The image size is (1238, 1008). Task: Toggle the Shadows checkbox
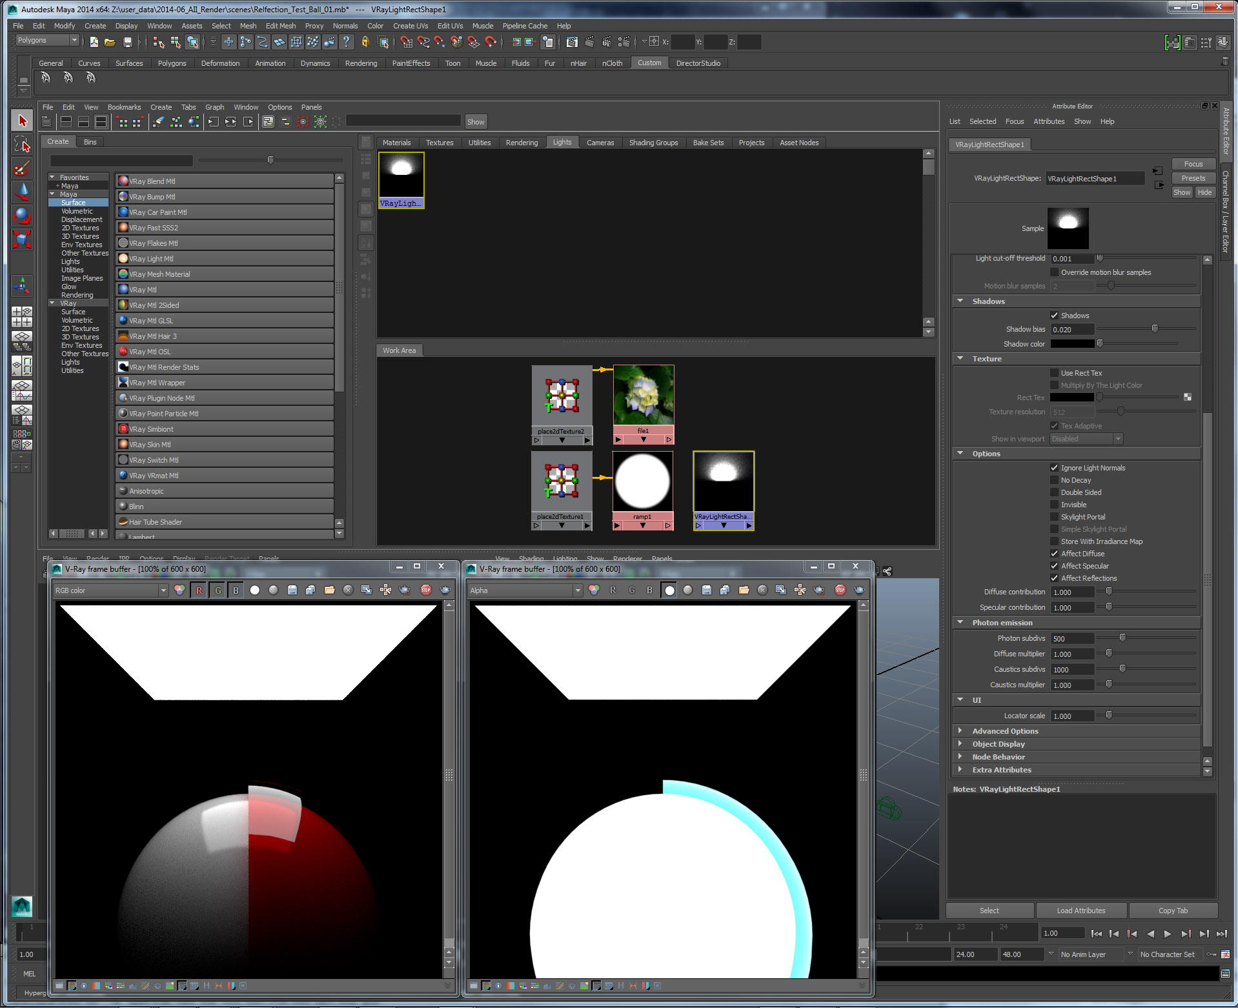[1055, 316]
